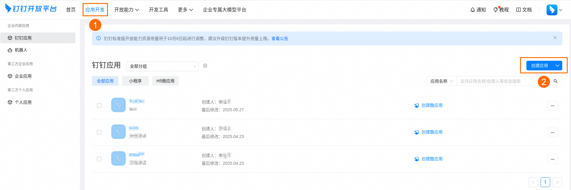Image resolution: width=571 pixels, height=190 pixels.
Task: Open 企业专属大模型平台 in top navigation
Action: coord(225,10)
